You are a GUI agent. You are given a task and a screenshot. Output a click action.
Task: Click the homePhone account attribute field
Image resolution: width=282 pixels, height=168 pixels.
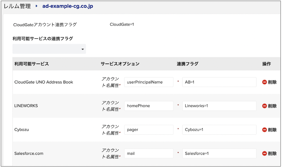[x=149, y=106]
